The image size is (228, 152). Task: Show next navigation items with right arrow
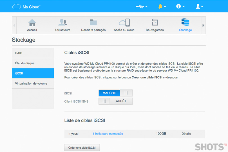pos(203,25)
